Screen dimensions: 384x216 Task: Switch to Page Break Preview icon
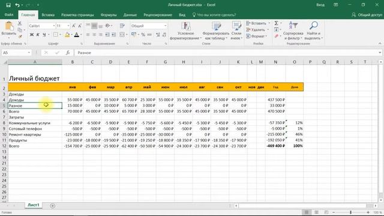coord(326,212)
